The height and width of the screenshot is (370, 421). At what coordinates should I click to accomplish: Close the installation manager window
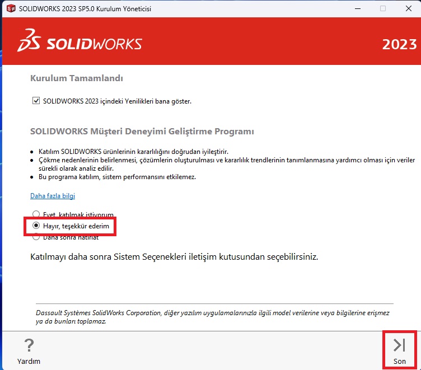pyautogui.click(x=408, y=8)
